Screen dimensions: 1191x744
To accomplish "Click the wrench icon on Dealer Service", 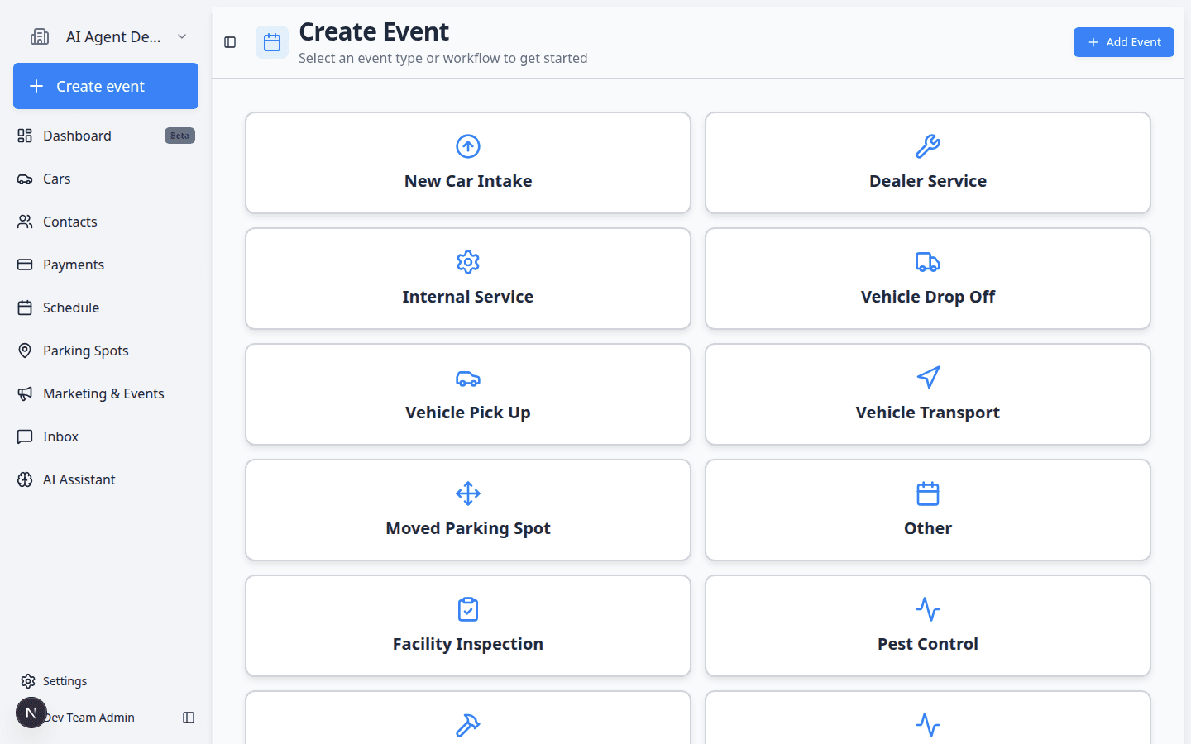I will pos(928,146).
